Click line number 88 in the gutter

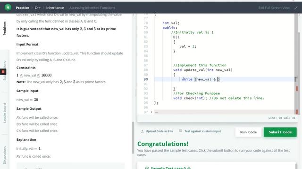[146, 70]
